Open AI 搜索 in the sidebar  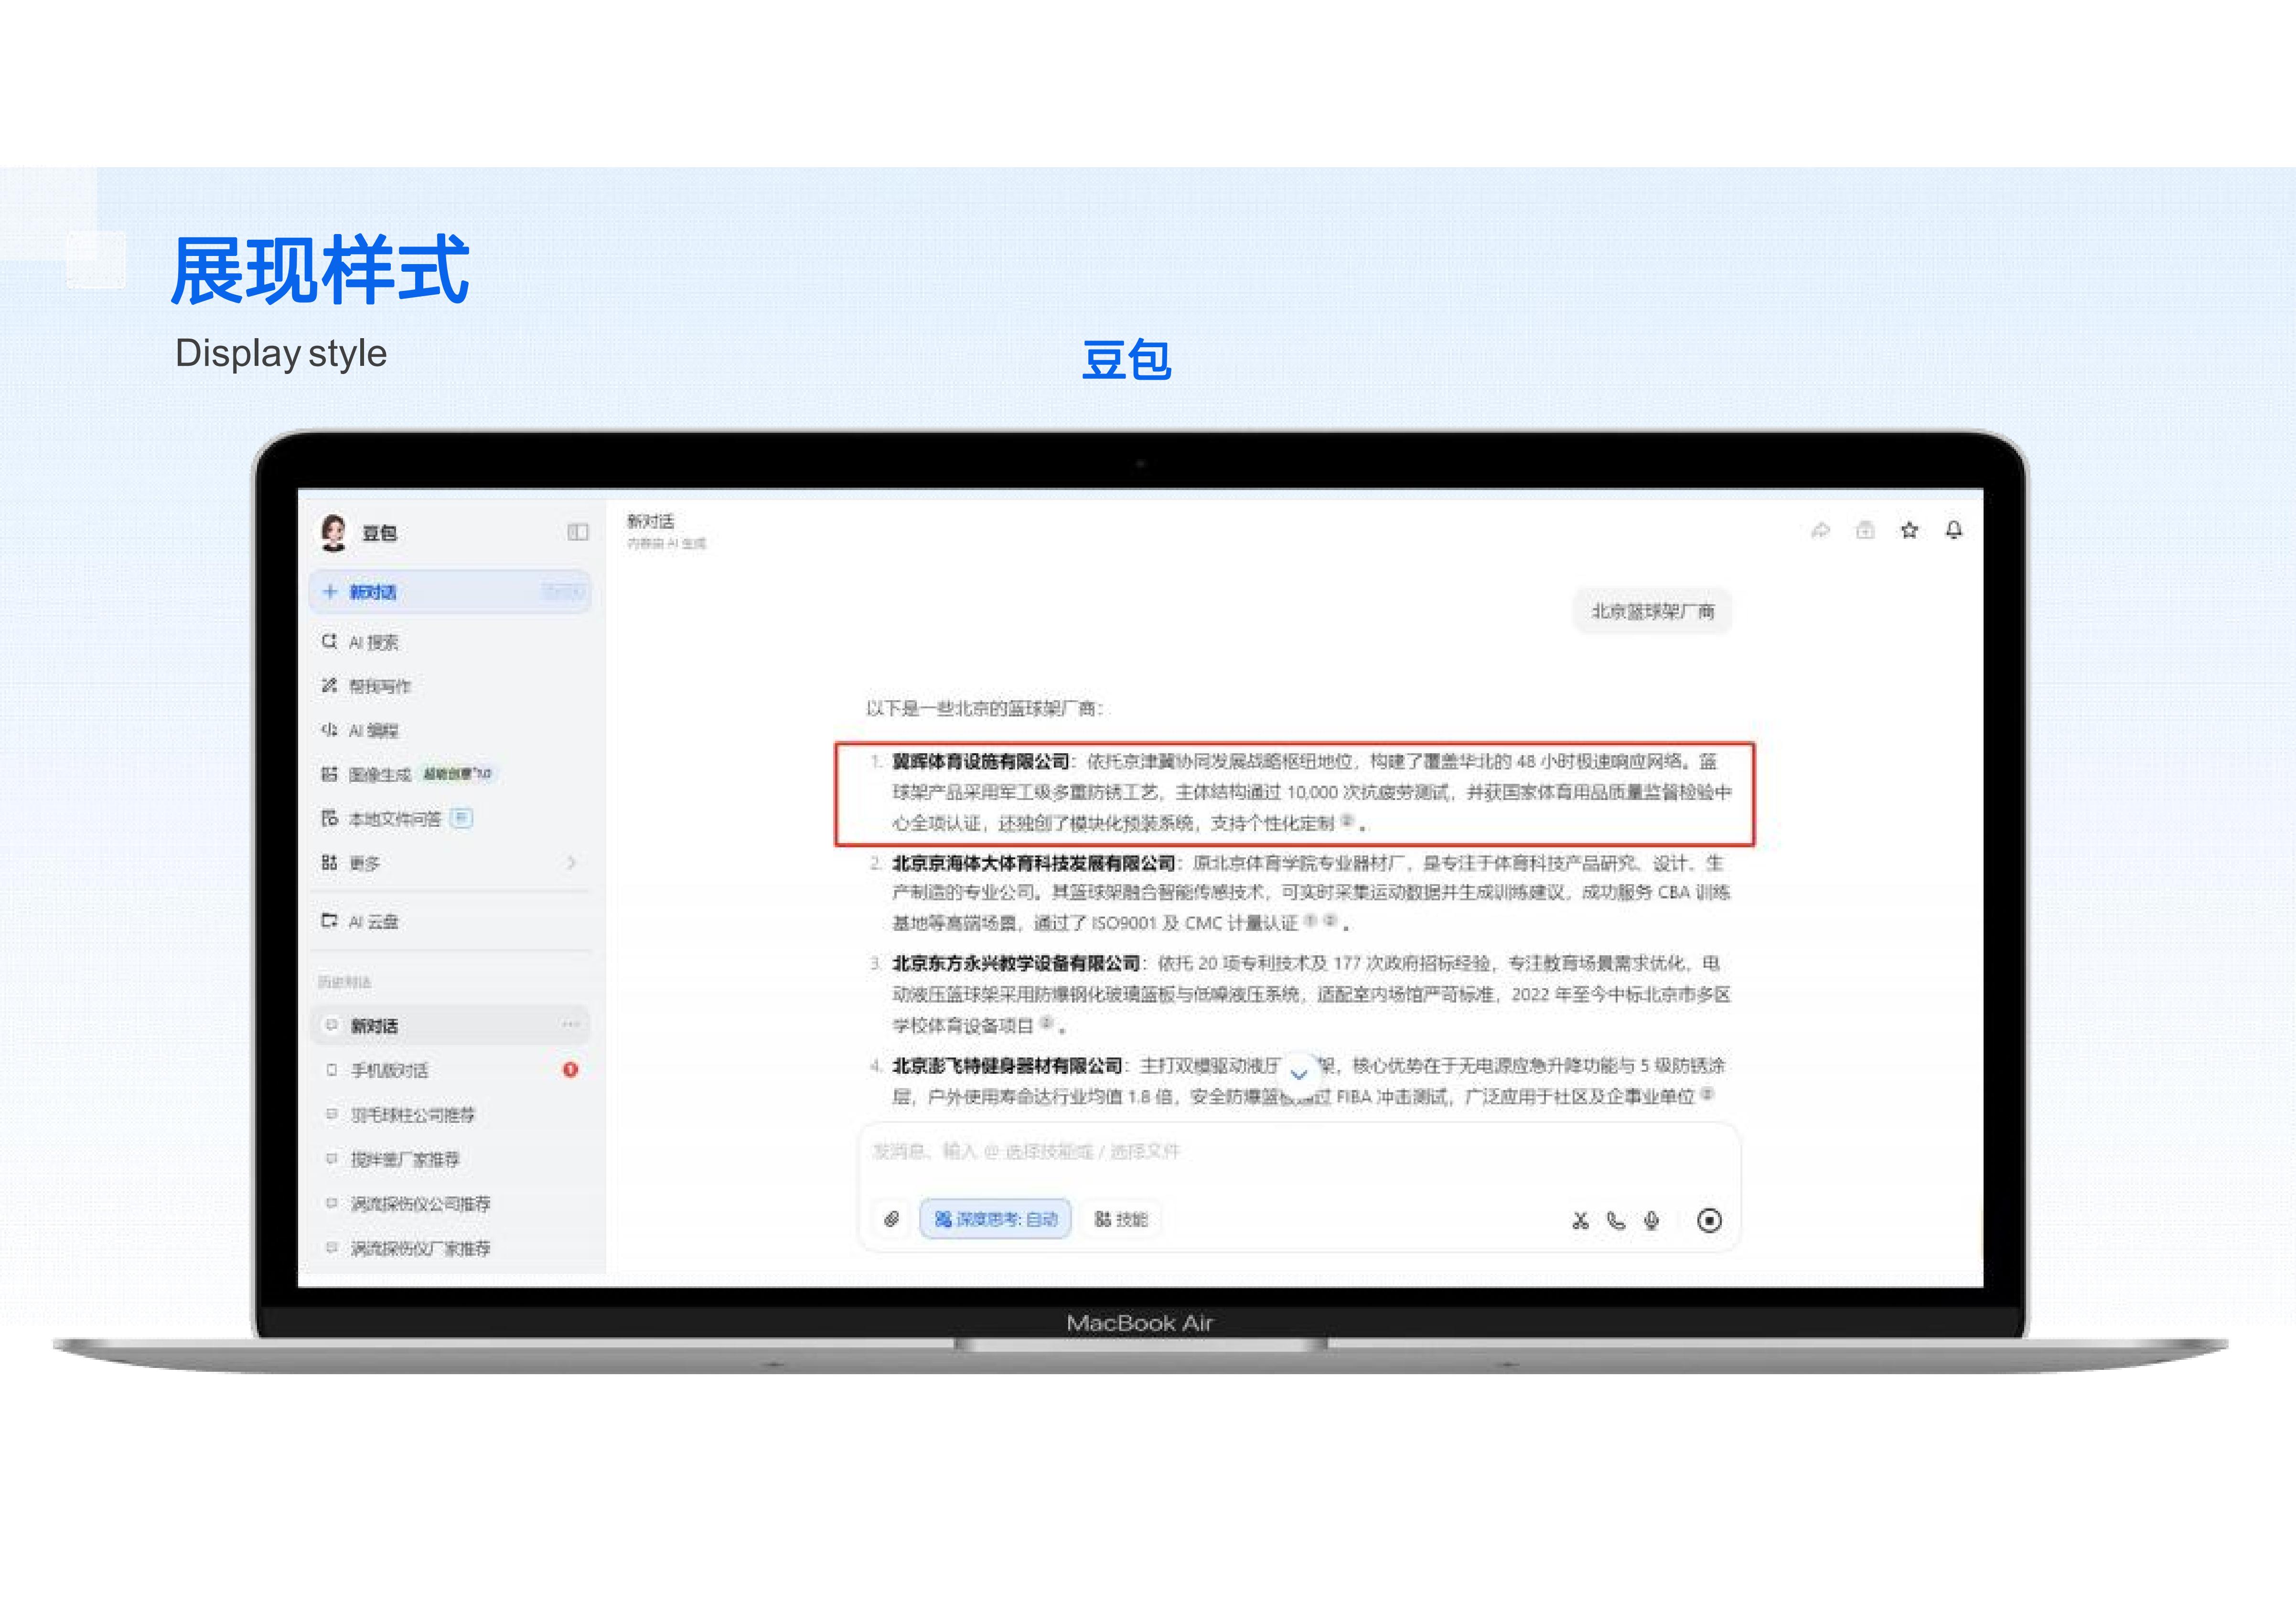[373, 642]
